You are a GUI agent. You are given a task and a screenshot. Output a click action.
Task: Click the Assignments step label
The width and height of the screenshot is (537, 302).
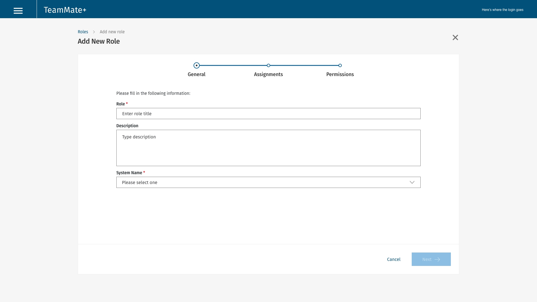pyautogui.click(x=268, y=74)
